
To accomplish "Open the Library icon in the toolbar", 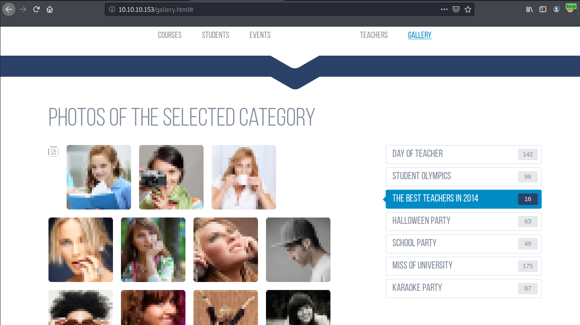I will (530, 9).
